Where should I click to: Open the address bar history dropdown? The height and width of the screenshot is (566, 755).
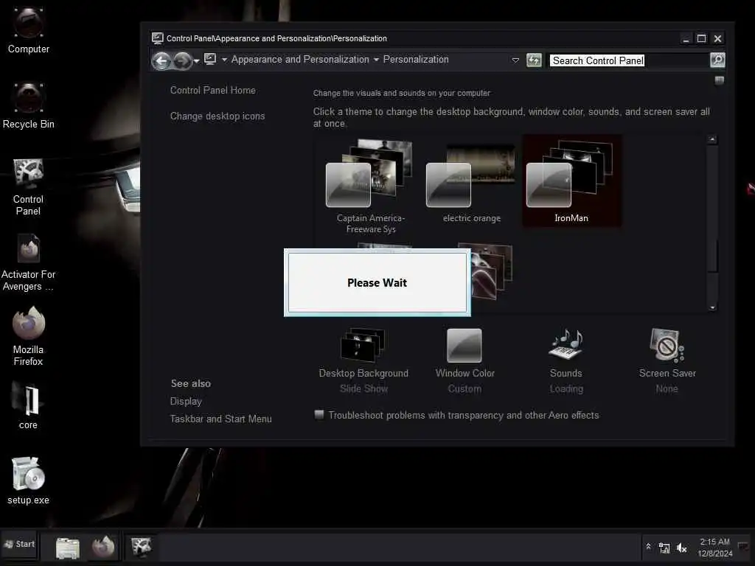[515, 60]
